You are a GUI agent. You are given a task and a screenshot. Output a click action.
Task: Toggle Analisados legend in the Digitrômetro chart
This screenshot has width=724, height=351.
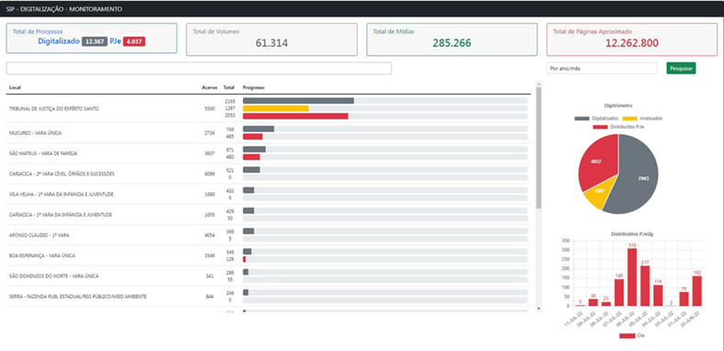click(x=642, y=119)
